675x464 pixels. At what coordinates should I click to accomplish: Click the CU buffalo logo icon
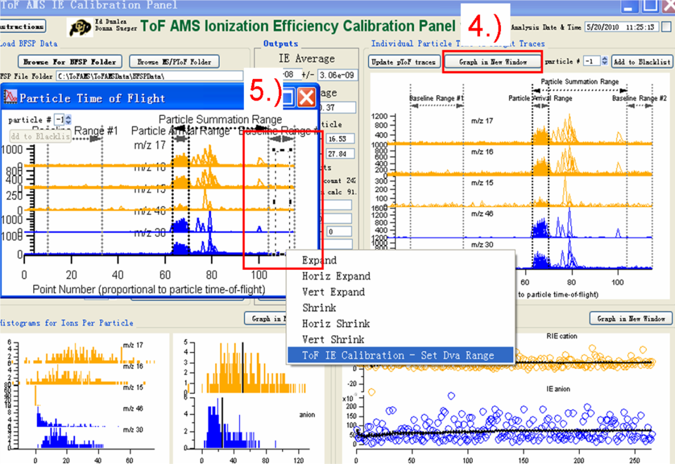pyautogui.click(x=79, y=27)
